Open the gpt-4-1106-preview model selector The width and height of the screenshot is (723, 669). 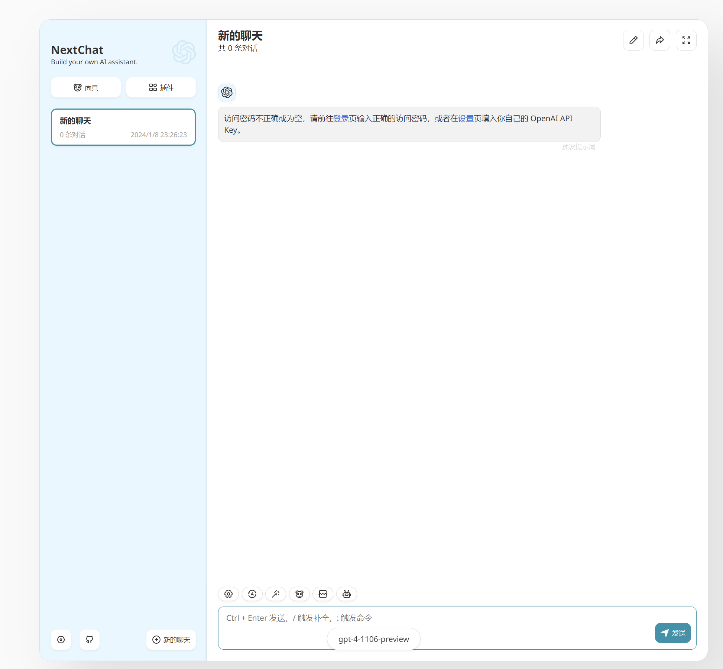(x=373, y=639)
